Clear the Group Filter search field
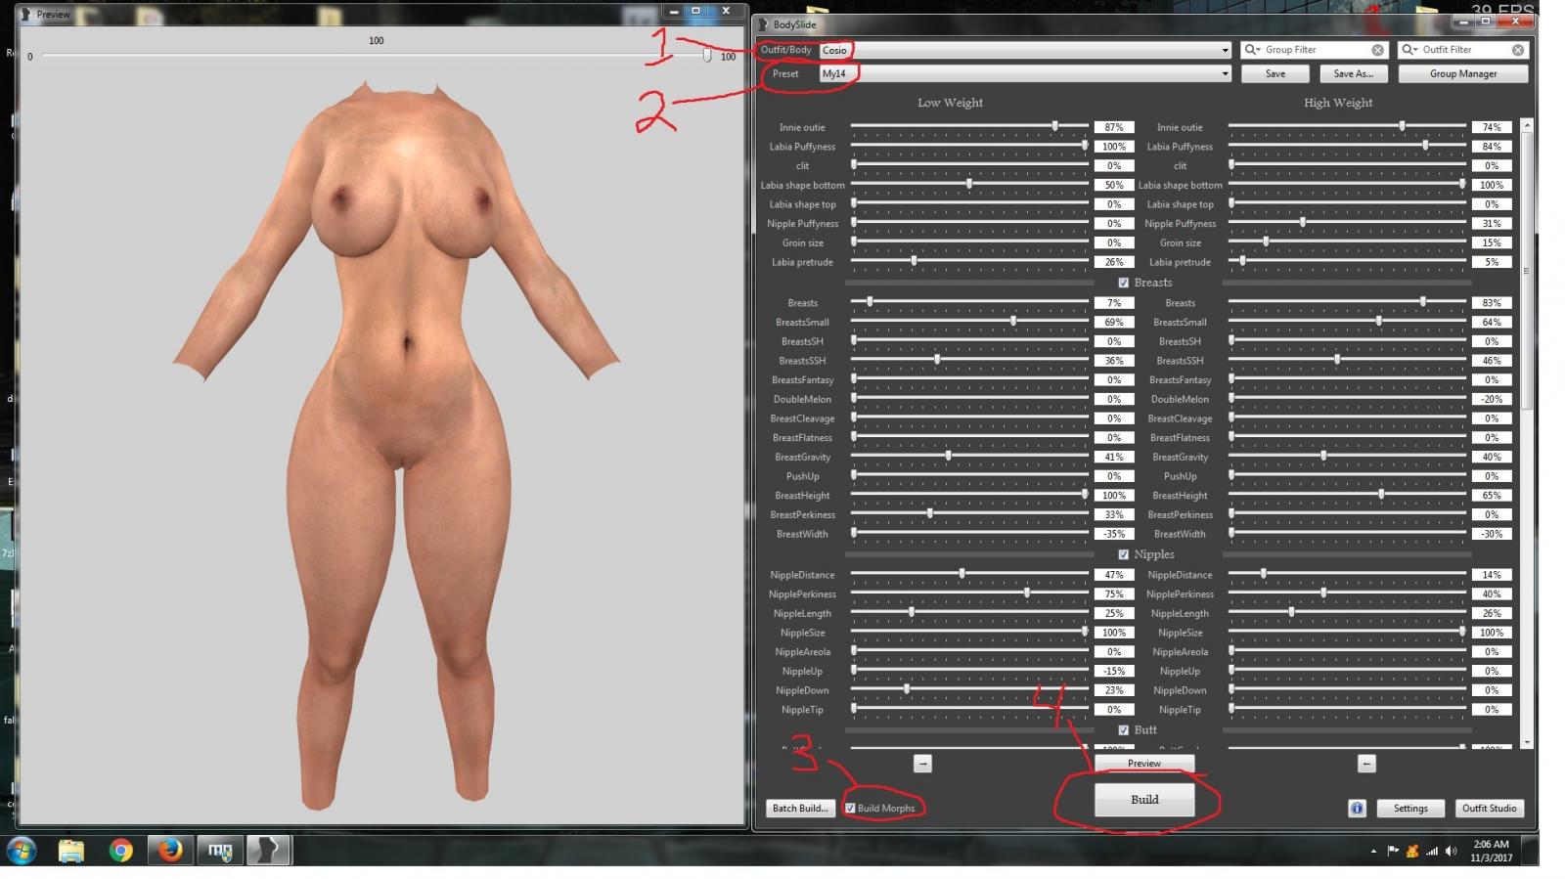This screenshot has height=879, width=1565. [1377, 50]
